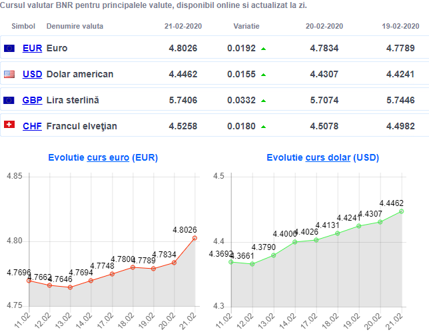Viewport: 429px width, 334px height.
Task: Click the EU flag icon beside EUR
Action: pos(9,48)
